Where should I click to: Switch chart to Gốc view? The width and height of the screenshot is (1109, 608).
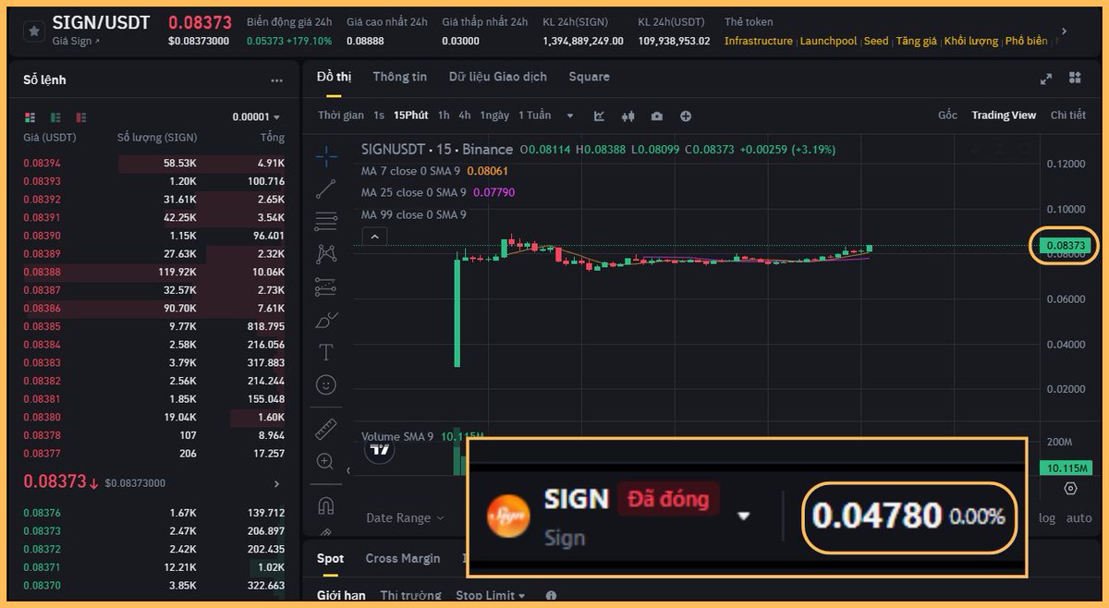point(947,116)
